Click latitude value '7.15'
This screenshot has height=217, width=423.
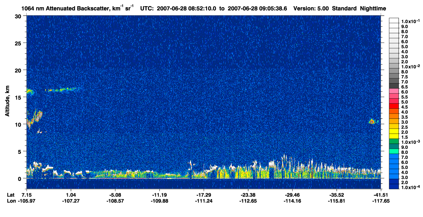click(x=26, y=195)
